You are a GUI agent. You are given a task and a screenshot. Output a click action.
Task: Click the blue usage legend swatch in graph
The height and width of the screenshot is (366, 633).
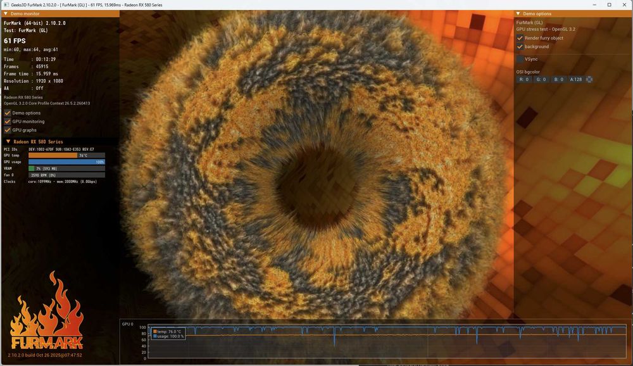pos(154,336)
